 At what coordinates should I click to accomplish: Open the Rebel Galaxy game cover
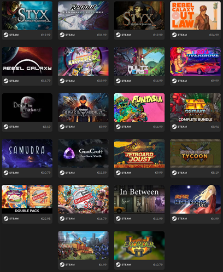click(x=27, y=61)
